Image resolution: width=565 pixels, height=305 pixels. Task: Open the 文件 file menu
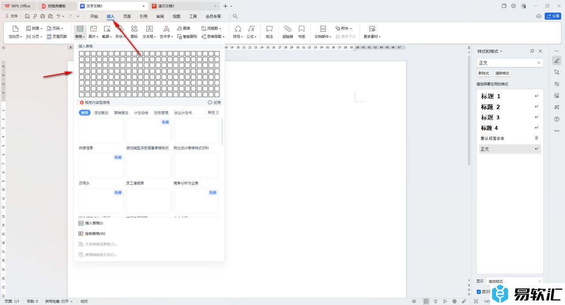pyautogui.click(x=11, y=16)
